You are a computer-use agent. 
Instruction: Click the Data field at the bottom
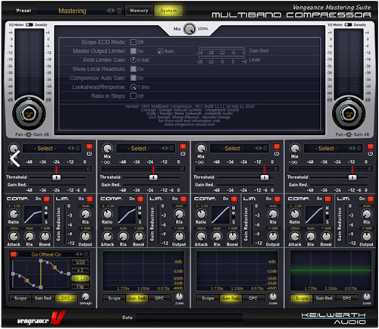point(190,318)
